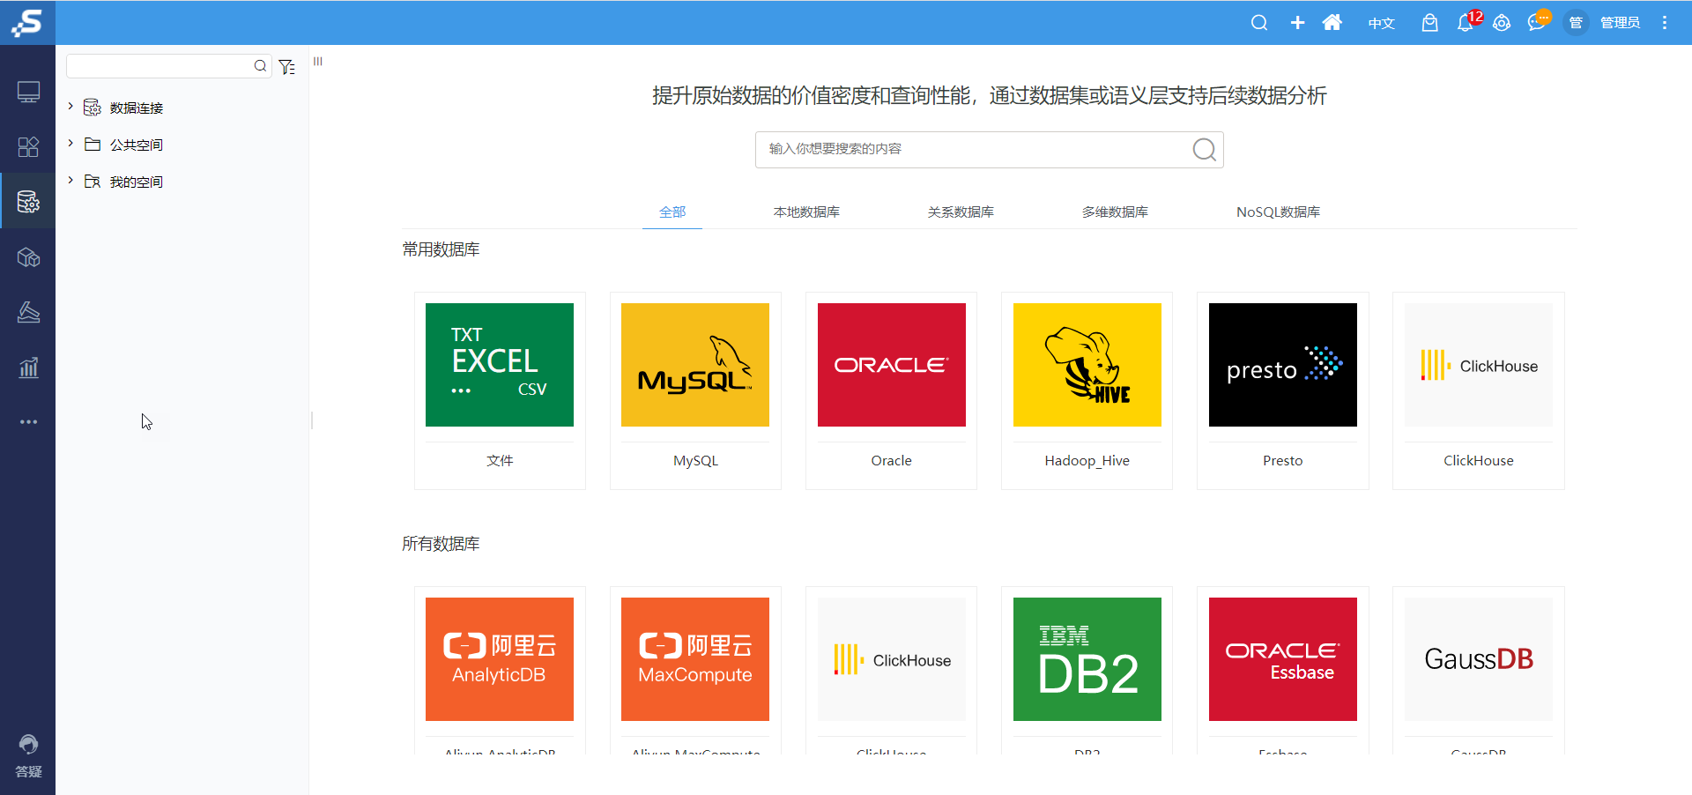Image resolution: width=1692 pixels, height=795 pixels.
Task: Open the analysis layers sidebar icon
Action: pyautogui.click(x=28, y=312)
